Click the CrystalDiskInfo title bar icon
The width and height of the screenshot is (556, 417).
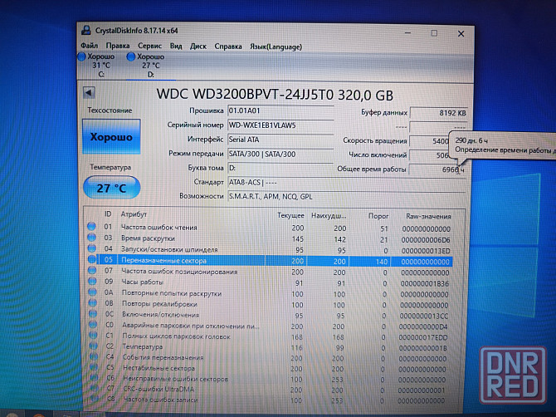(85, 30)
